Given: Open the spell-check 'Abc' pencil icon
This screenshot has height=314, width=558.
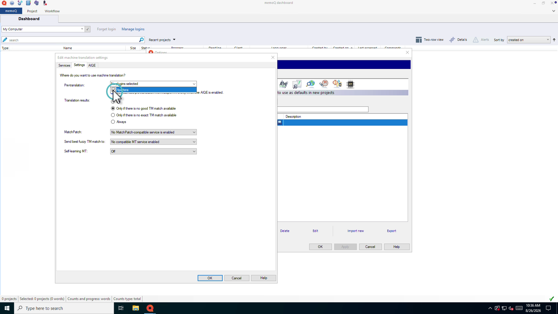Looking at the screenshot, I should (x=283, y=84).
